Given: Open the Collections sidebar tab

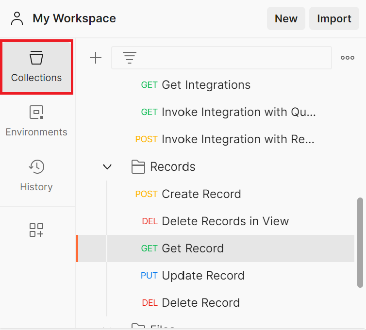Looking at the screenshot, I should 36,67.
